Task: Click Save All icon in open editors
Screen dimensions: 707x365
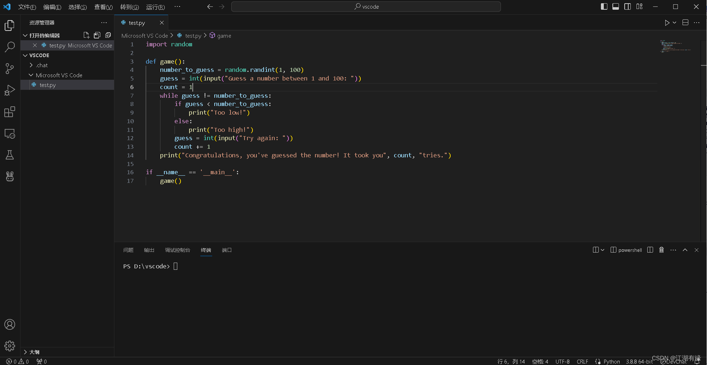Action: [97, 35]
